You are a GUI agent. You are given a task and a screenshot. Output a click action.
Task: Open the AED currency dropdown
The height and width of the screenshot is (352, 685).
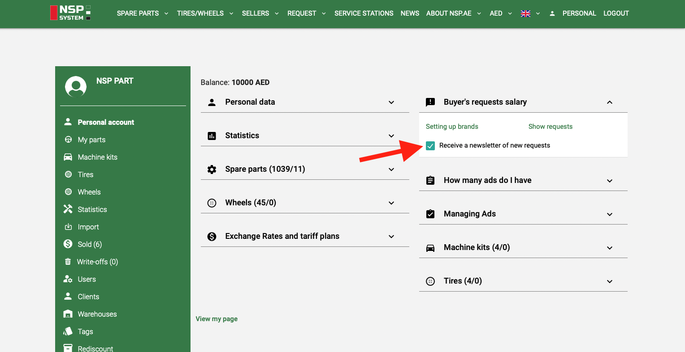500,13
